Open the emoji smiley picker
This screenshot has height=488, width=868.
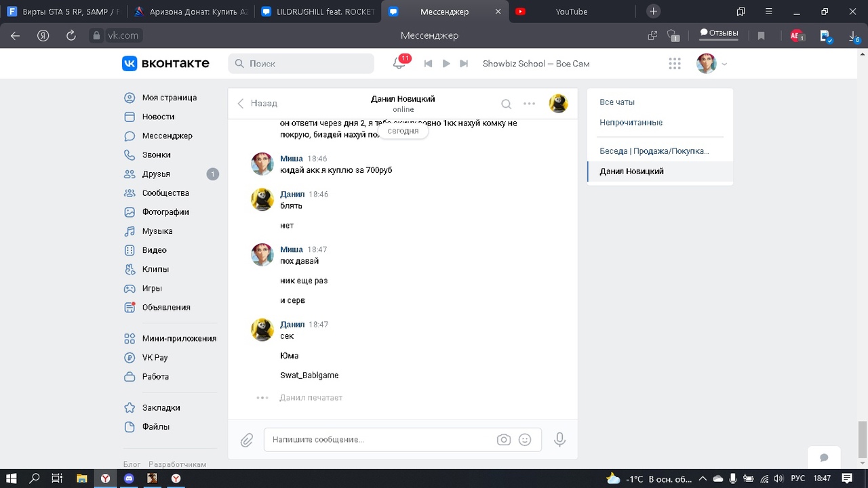(524, 440)
